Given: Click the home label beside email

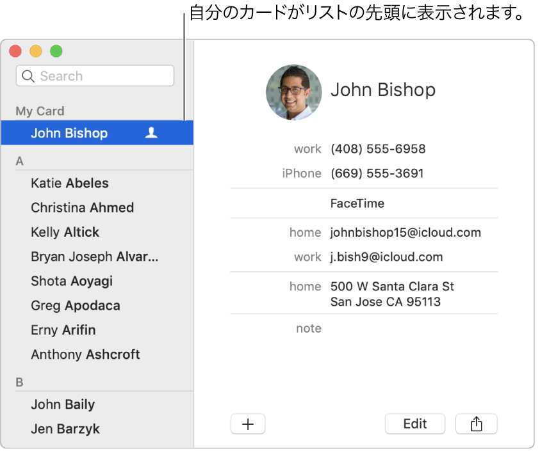Looking at the screenshot, I should pyautogui.click(x=305, y=233).
